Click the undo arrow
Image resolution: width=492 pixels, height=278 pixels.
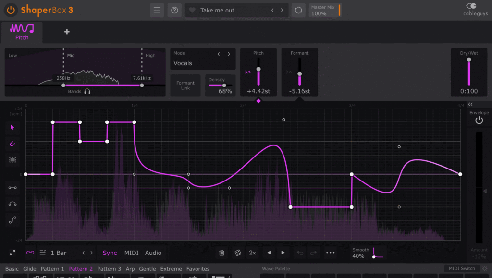pos(300,253)
